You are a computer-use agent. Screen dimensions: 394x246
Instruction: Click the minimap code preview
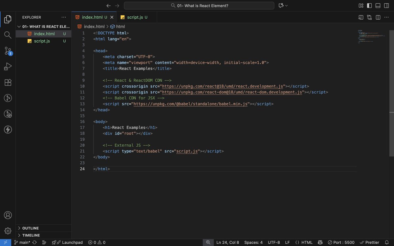click(x=372, y=37)
